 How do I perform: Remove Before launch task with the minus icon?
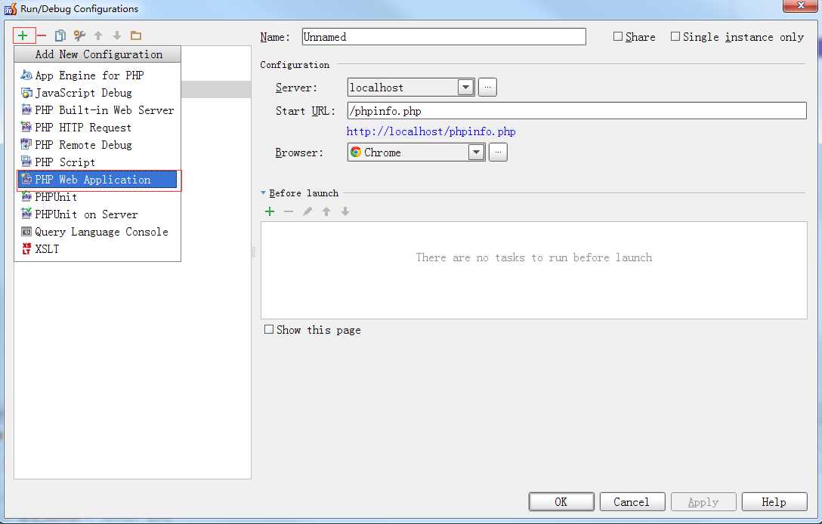(289, 211)
